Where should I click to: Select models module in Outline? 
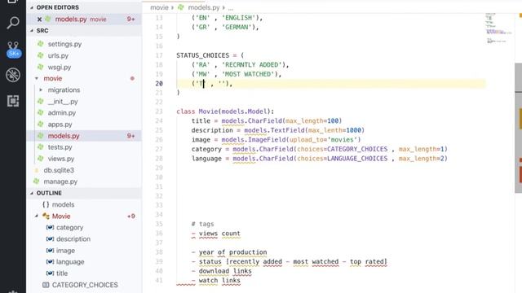[63, 204]
